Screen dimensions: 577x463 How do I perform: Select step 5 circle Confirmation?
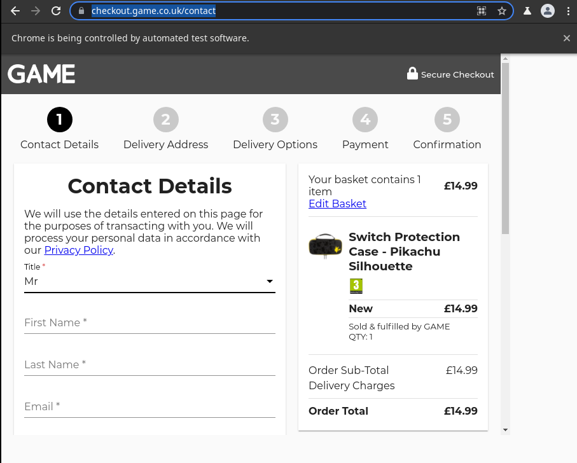pos(447,120)
